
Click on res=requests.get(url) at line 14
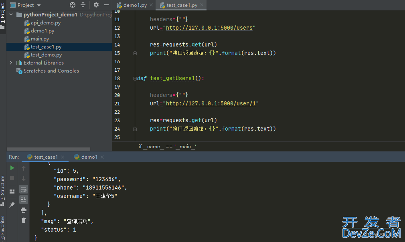[183, 44]
